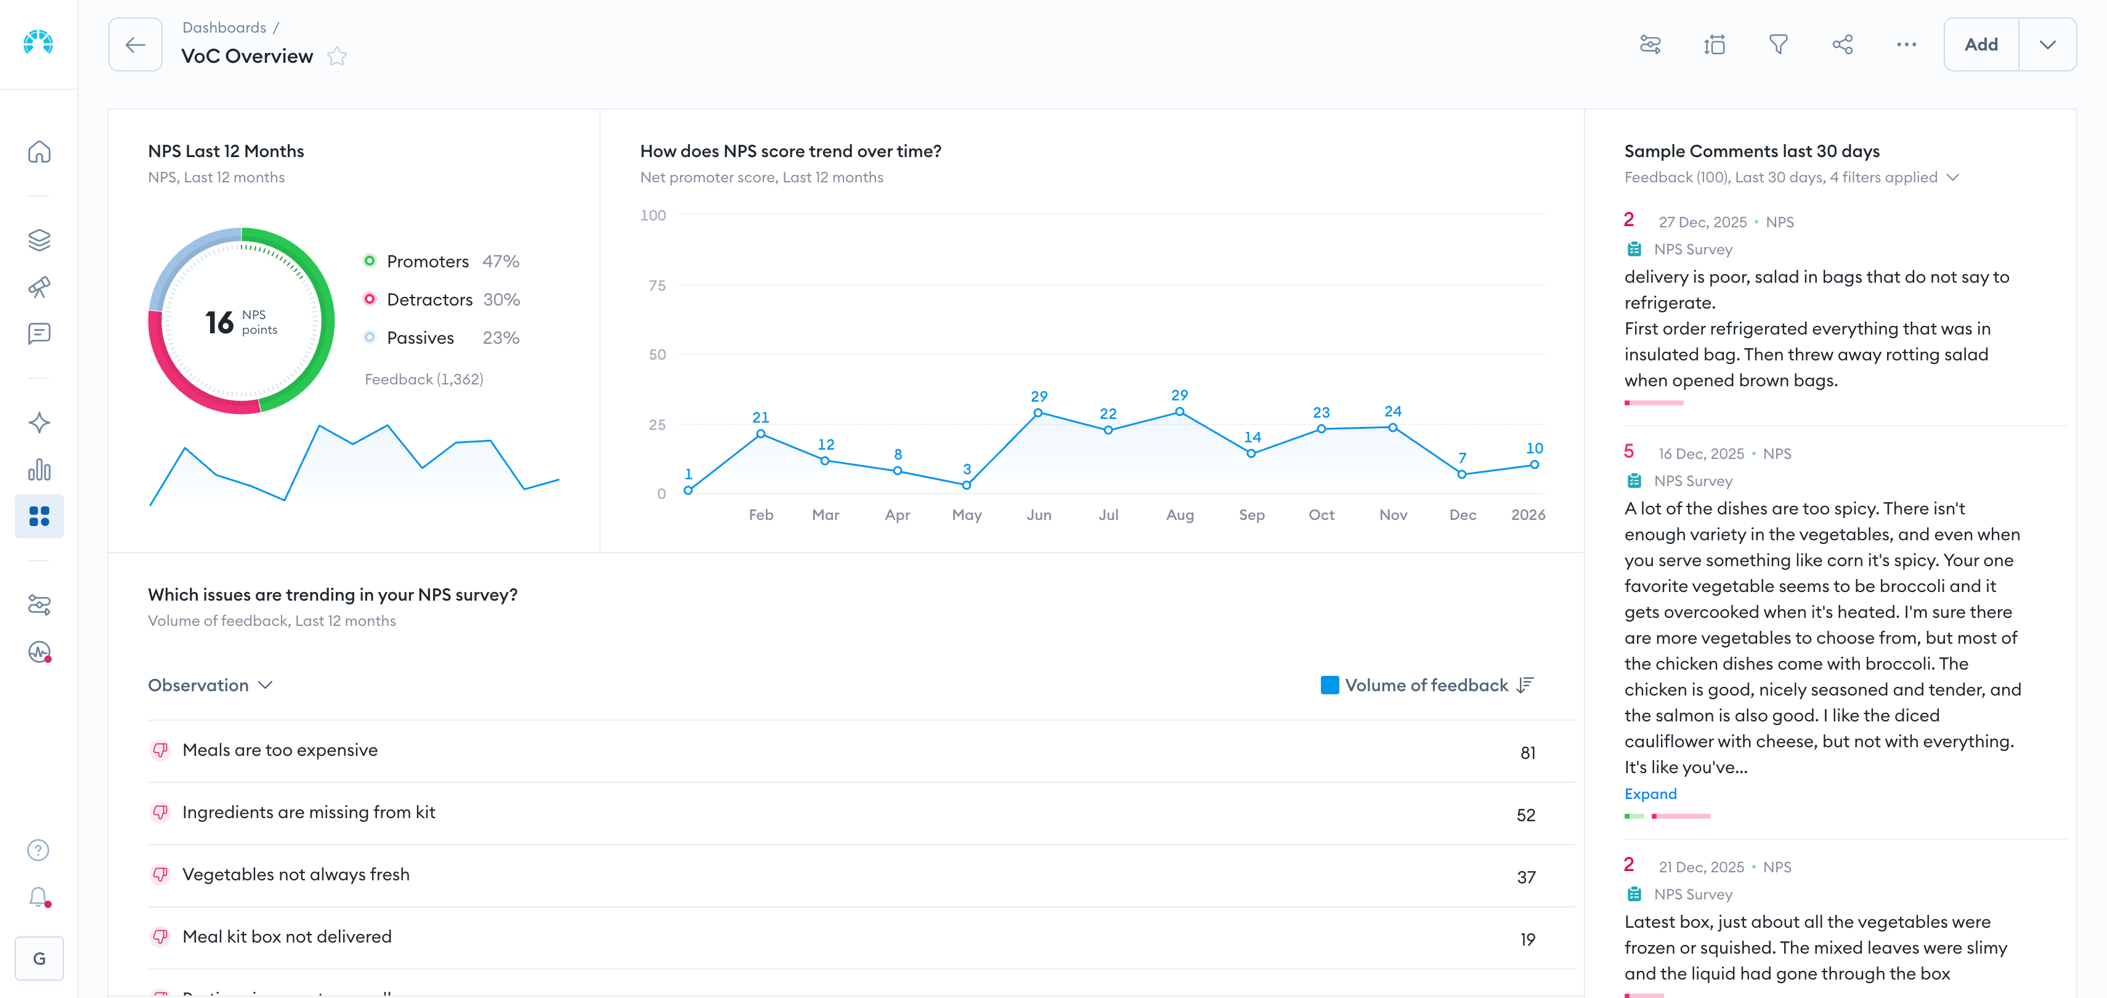Screen dimensions: 2107x998
Task: Open the help question mark icon
Action: pyautogui.click(x=38, y=851)
